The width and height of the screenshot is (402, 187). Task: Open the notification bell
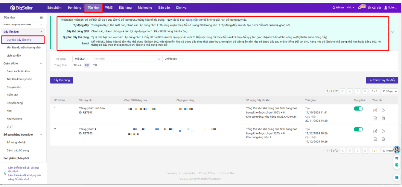pyautogui.click(x=360, y=7)
